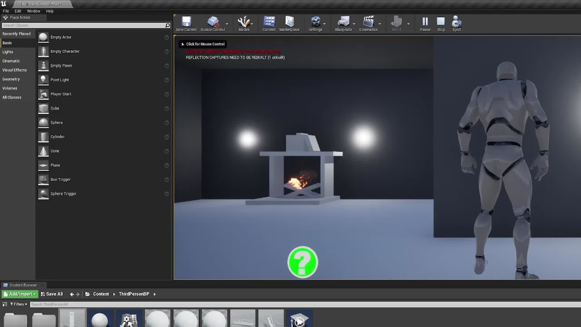
Task: Click the Content breadcrumb link
Action: 101,294
